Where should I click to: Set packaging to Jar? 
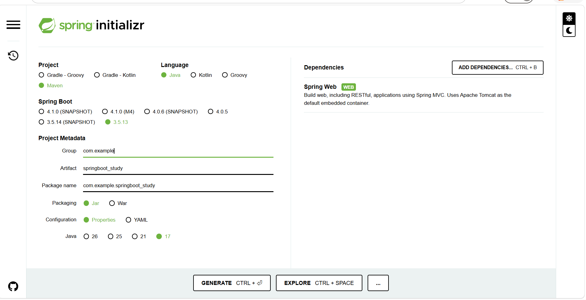91,203
